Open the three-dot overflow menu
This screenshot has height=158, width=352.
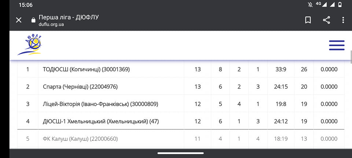tap(343, 20)
